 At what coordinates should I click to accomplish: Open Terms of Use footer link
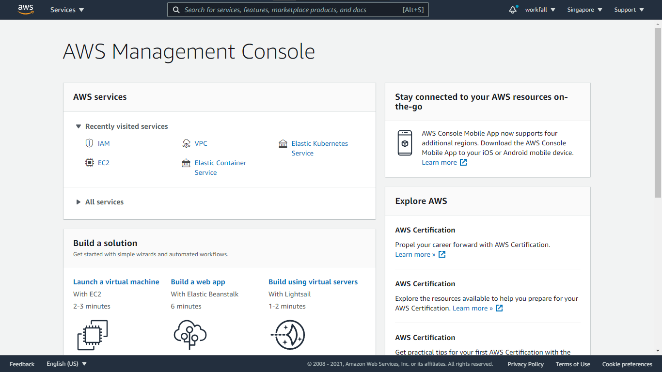click(573, 364)
